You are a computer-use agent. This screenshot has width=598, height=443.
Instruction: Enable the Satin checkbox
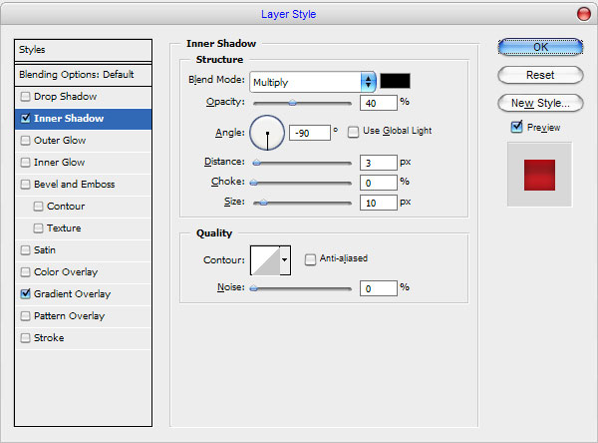(25, 250)
